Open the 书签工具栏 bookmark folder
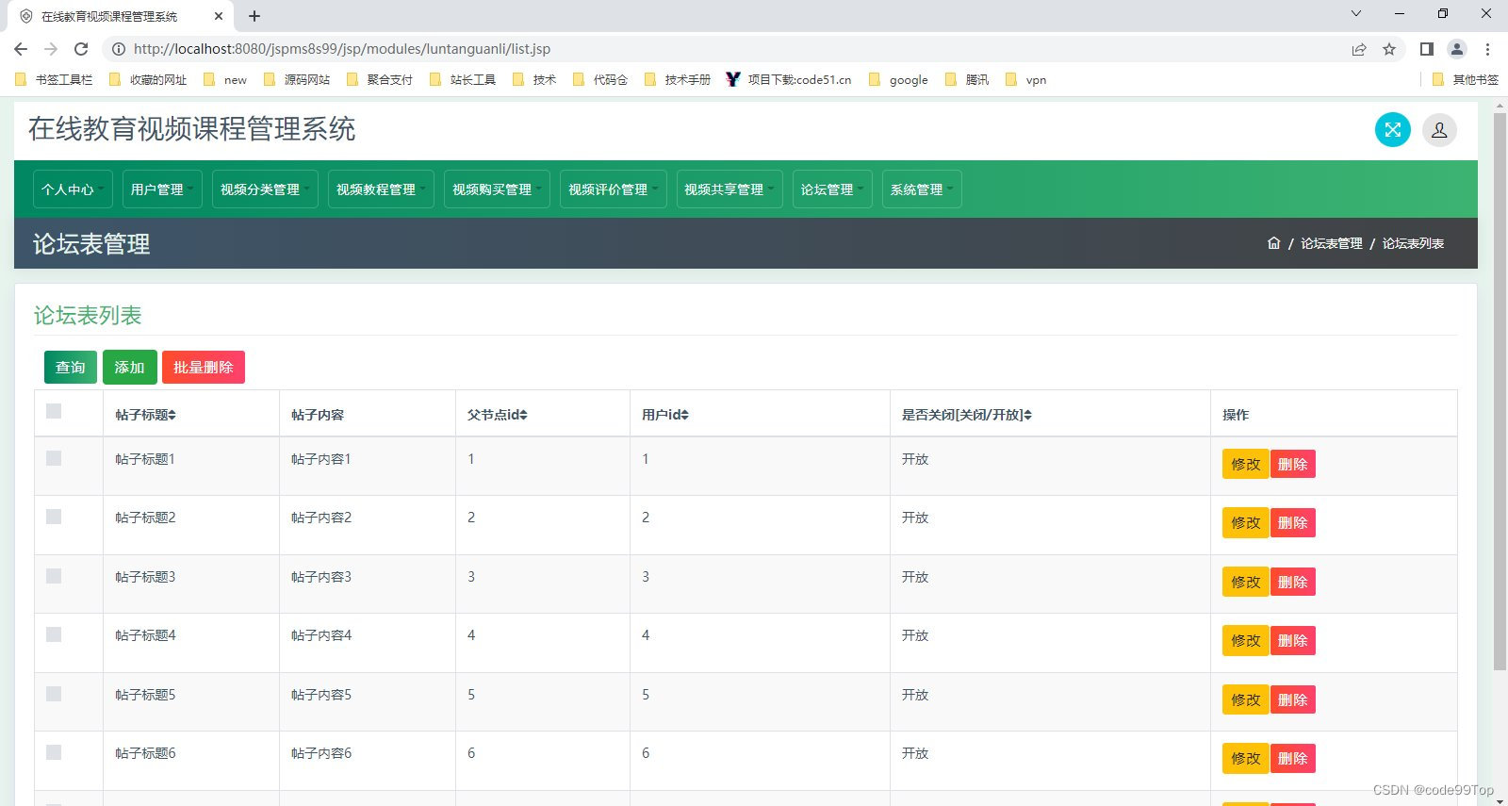1508x806 pixels. click(54, 80)
